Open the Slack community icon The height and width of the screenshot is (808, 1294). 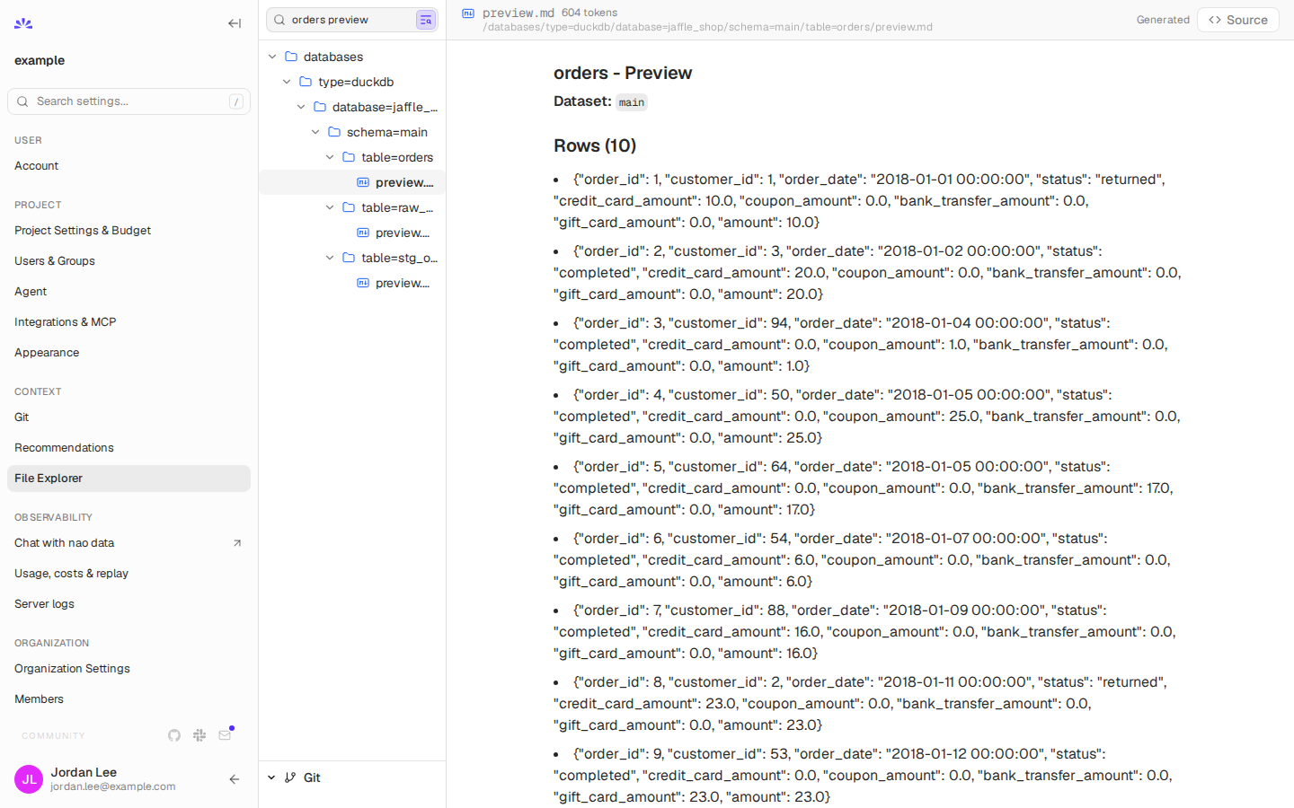click(199, 735)
